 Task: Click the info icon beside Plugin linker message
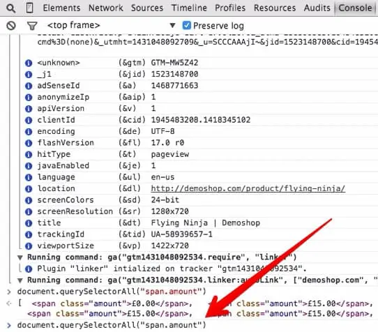point(29,269)
